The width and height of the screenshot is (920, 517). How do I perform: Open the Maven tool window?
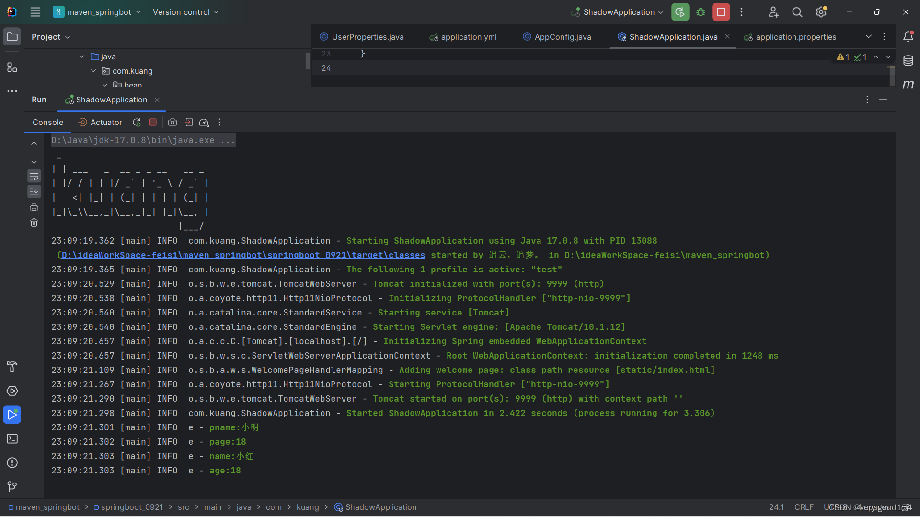(908, 85)
